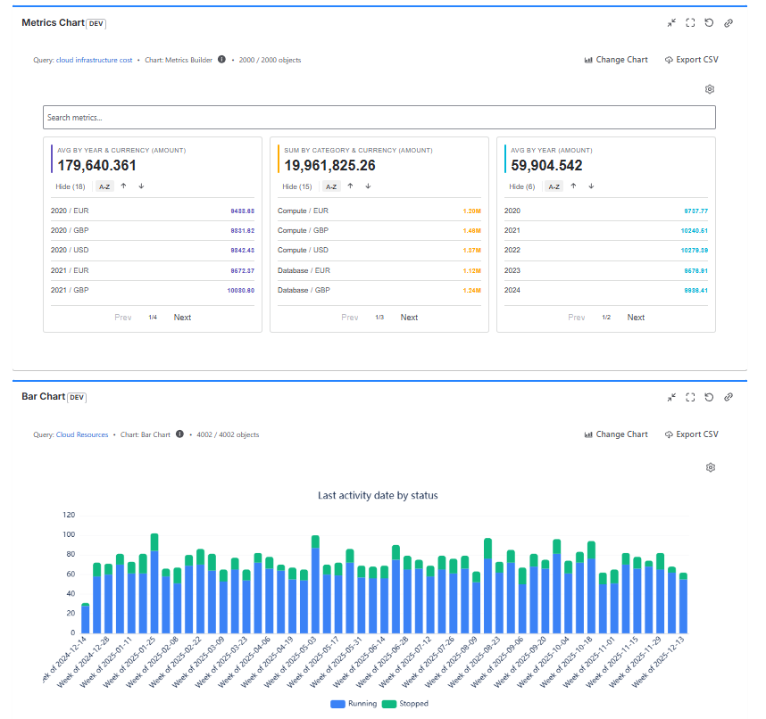Hide (15) rows in Sum by Category card
Screen dimensions: 766x719
pos(297,186)
